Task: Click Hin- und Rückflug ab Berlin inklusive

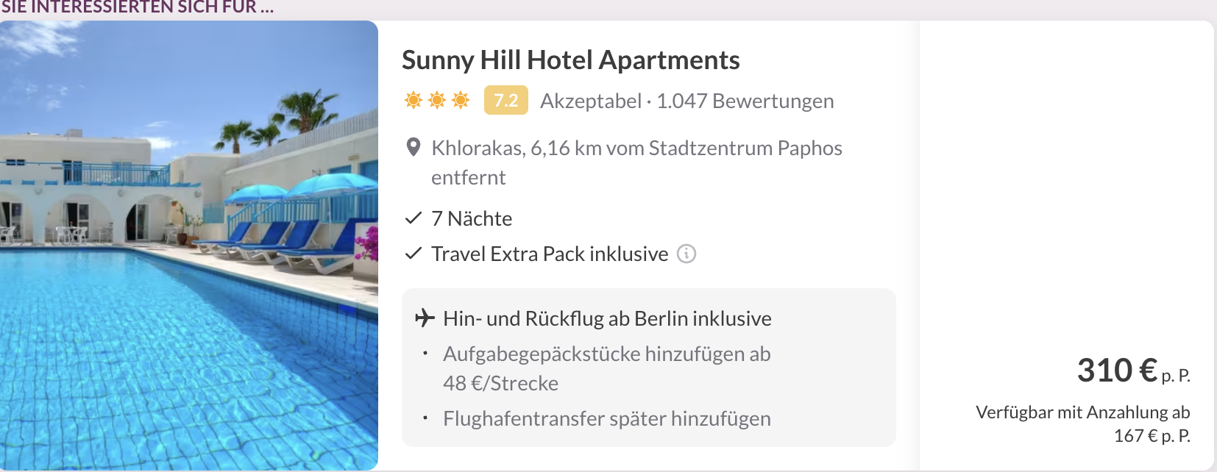Action: pyautogui.click(x=607, y=318)
